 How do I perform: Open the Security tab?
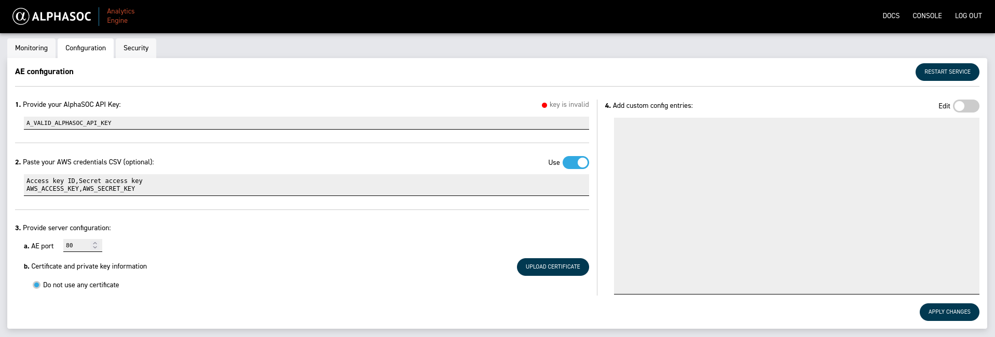tap(136, 48)
